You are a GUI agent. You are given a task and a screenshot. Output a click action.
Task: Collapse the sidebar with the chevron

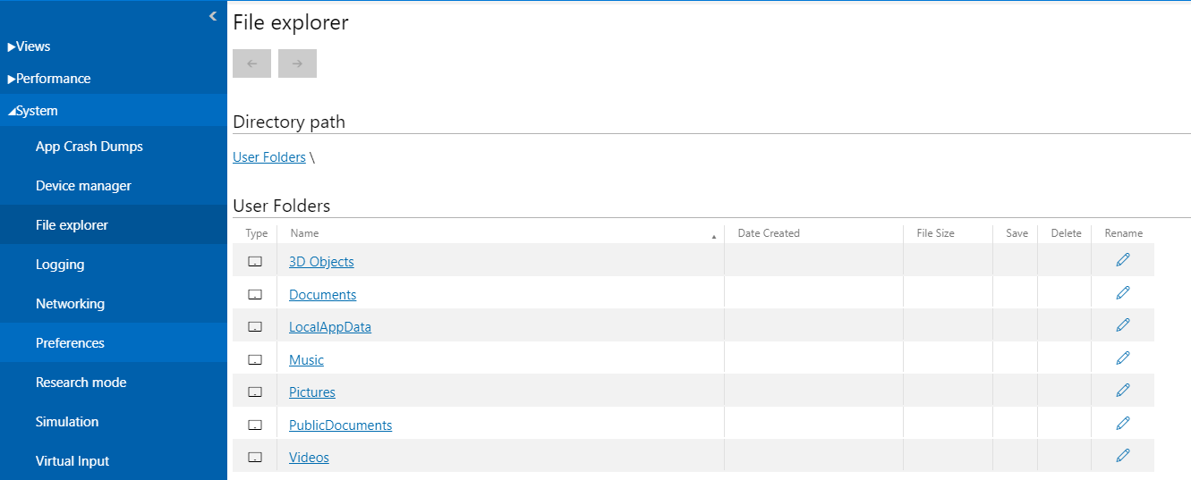213,16
